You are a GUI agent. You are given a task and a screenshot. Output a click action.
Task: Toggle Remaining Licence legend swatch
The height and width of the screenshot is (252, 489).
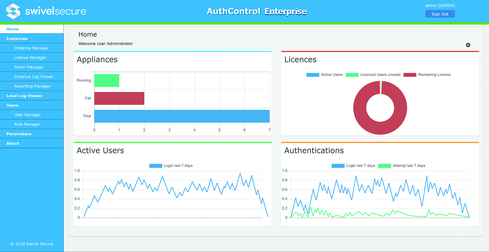tap(410, 75)
